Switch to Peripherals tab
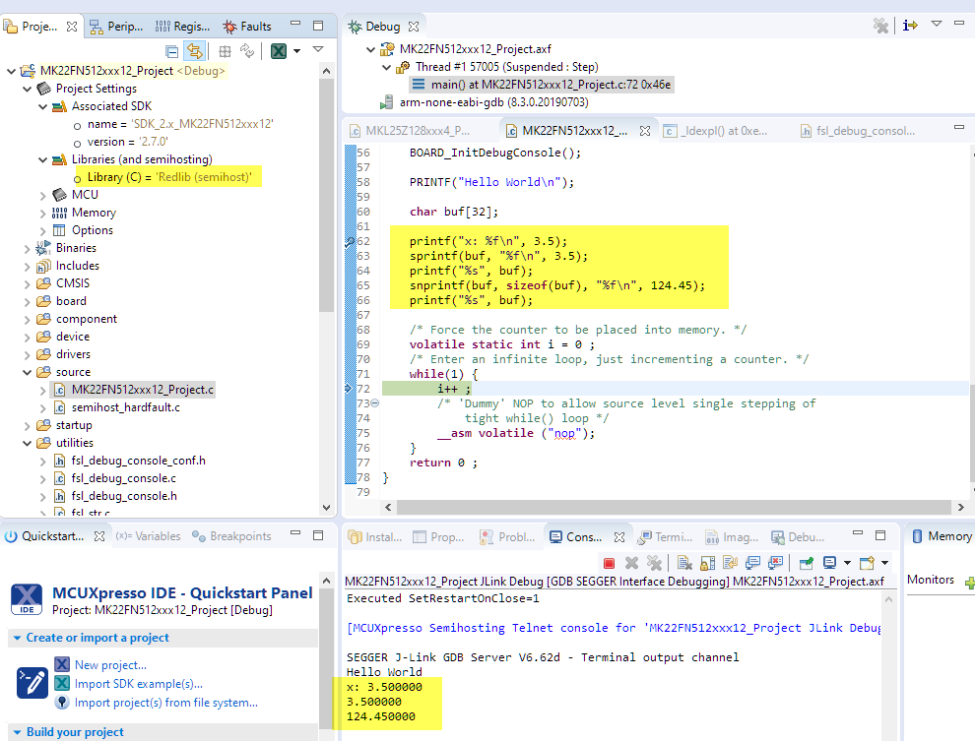 [x=116, y=27]
